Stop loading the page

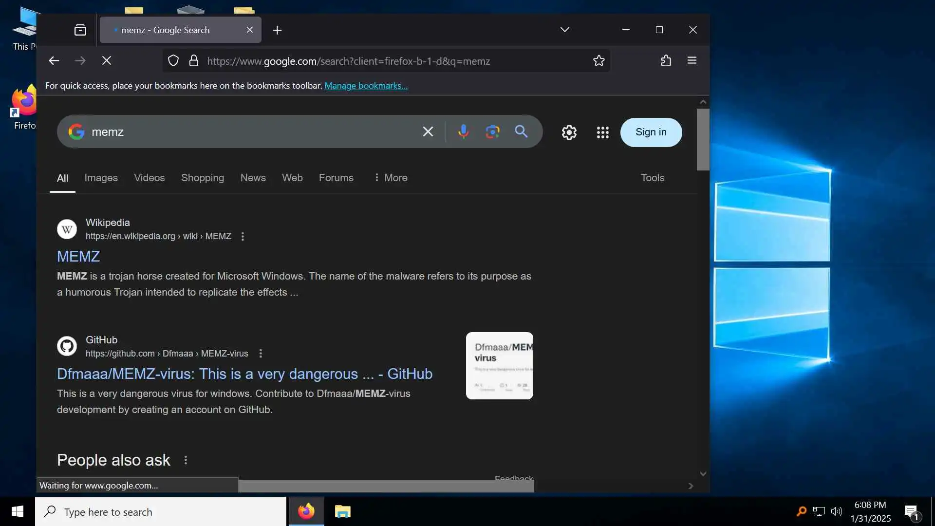tap(107, 61)
